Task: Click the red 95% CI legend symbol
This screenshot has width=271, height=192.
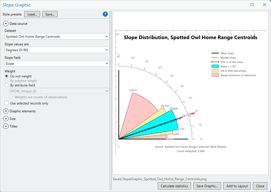Action: [x=215, y=62]
